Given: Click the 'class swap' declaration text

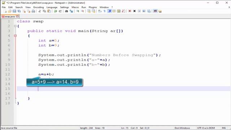Looking at the screenshot, I should click(x=30, y=21).
